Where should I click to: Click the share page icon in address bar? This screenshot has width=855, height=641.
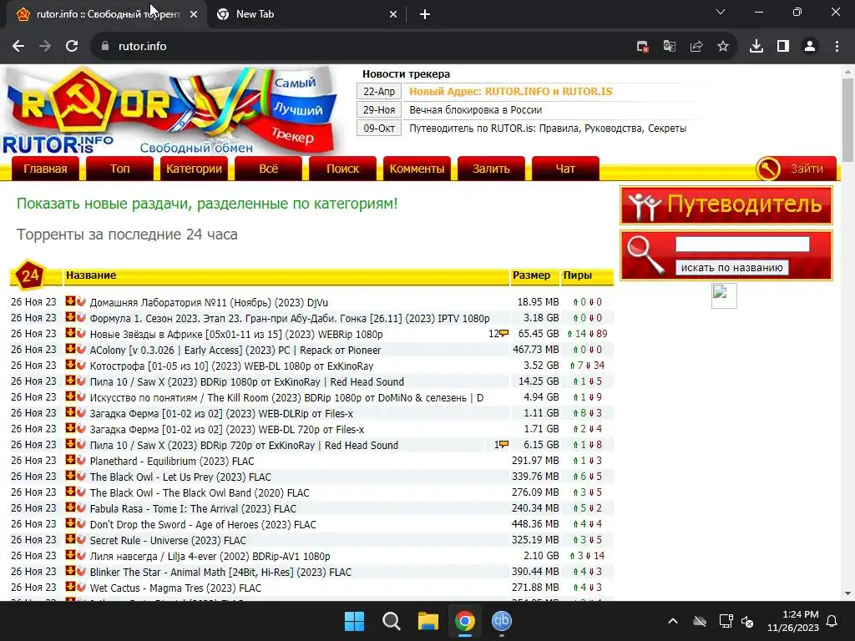[696, 47]
